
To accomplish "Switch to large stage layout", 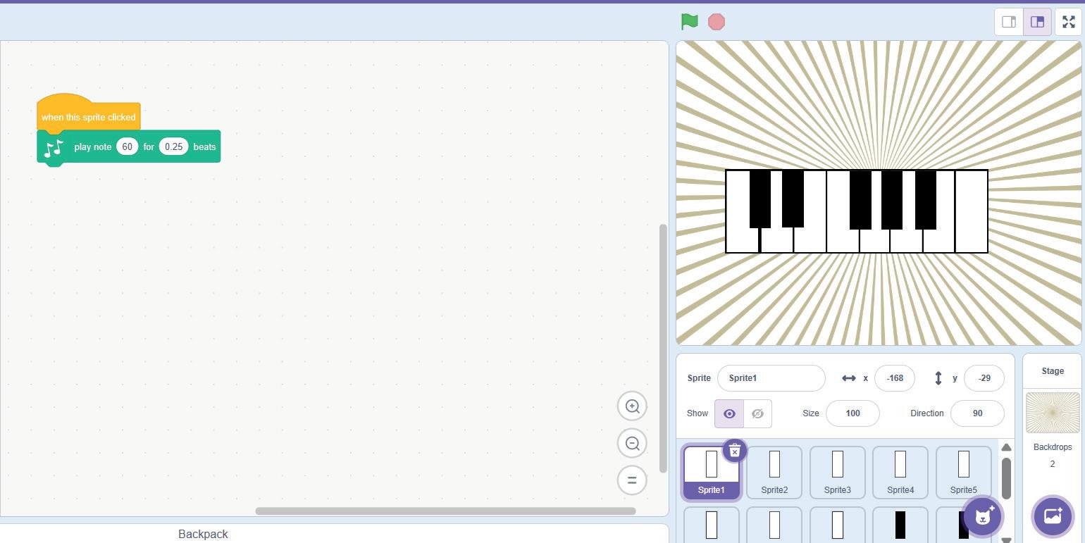I will point(1037,22).
